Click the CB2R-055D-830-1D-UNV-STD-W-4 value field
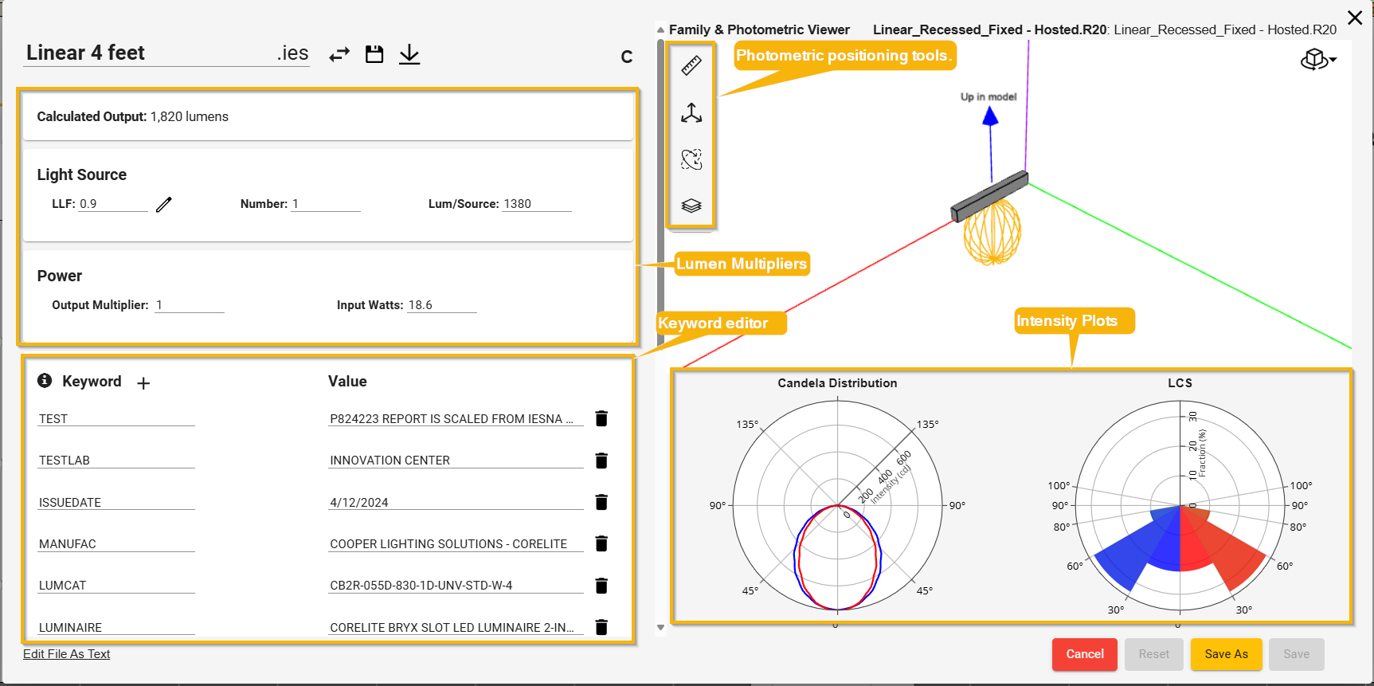1374x686 pixels. point(456,586)
